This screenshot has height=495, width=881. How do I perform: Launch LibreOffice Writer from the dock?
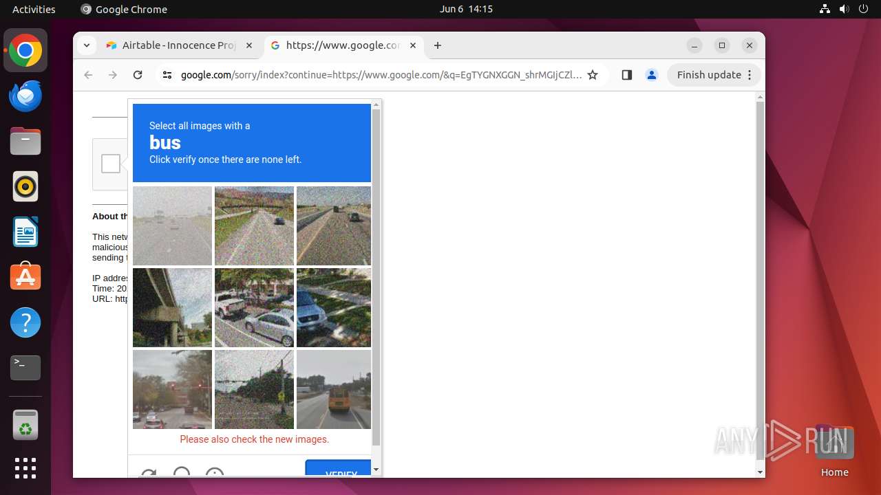(25, 232)
